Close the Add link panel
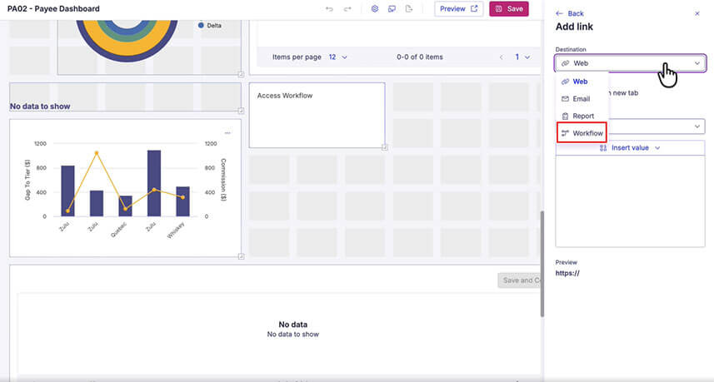The width and height of the screenshot is (714, 382). 697,13
